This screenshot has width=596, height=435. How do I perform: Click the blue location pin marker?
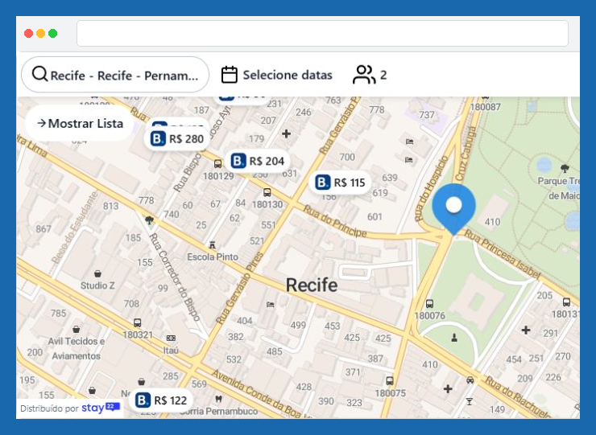click(453, 209)
